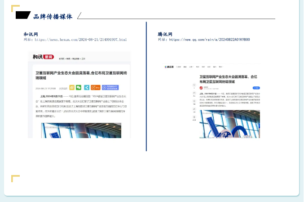The width and height of the screenshot is (304, 202).
Task: Click the 和讯网 heading
Action: 31,34
